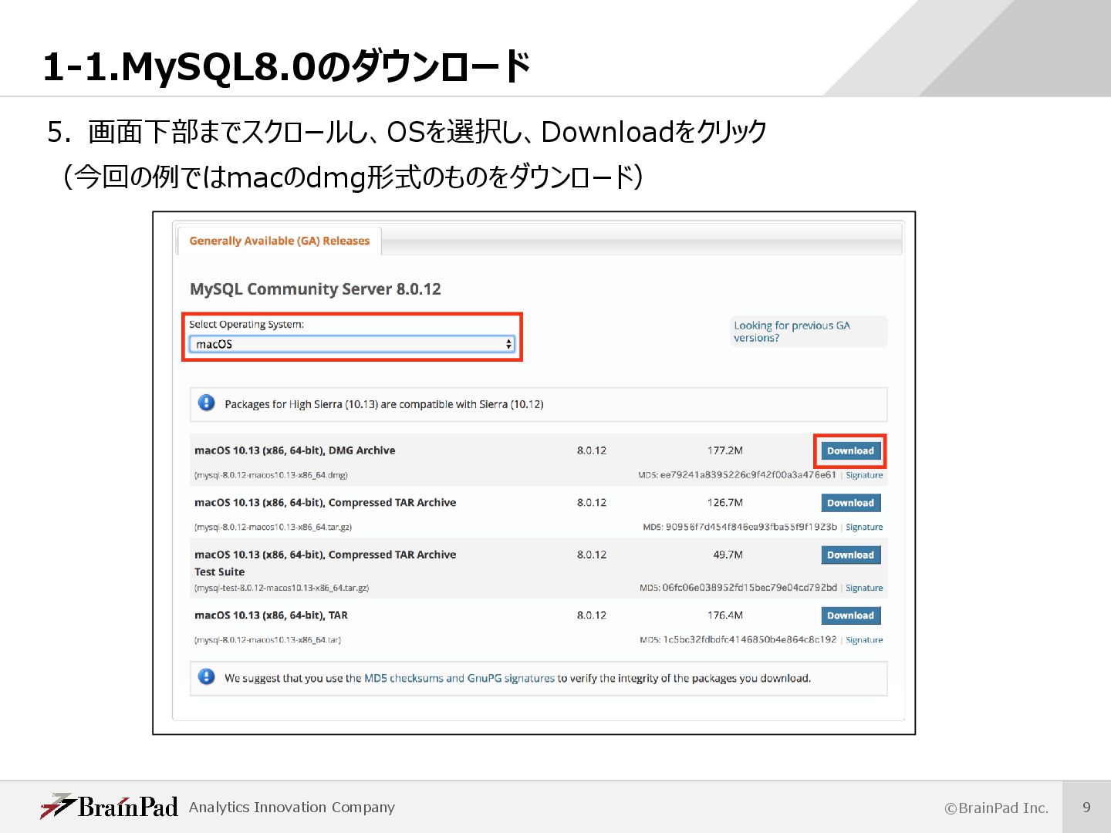Click the ©BrainPad Inc. copyright text
The image size is (1111, 833).
(997, 808)
